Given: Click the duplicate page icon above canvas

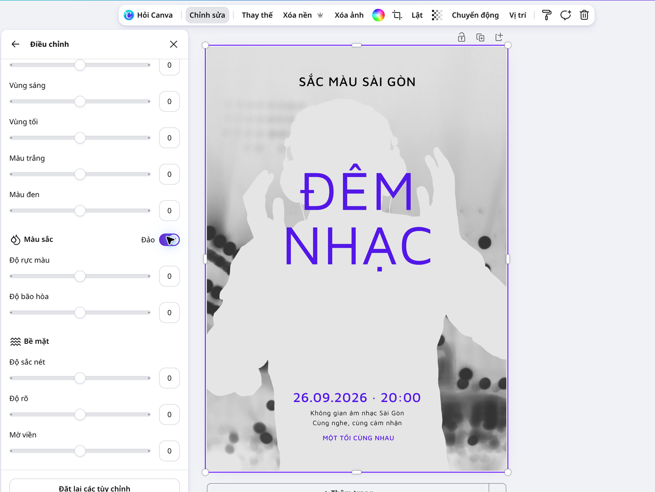Looking at the screenshot, I should [x=480, y=37].
